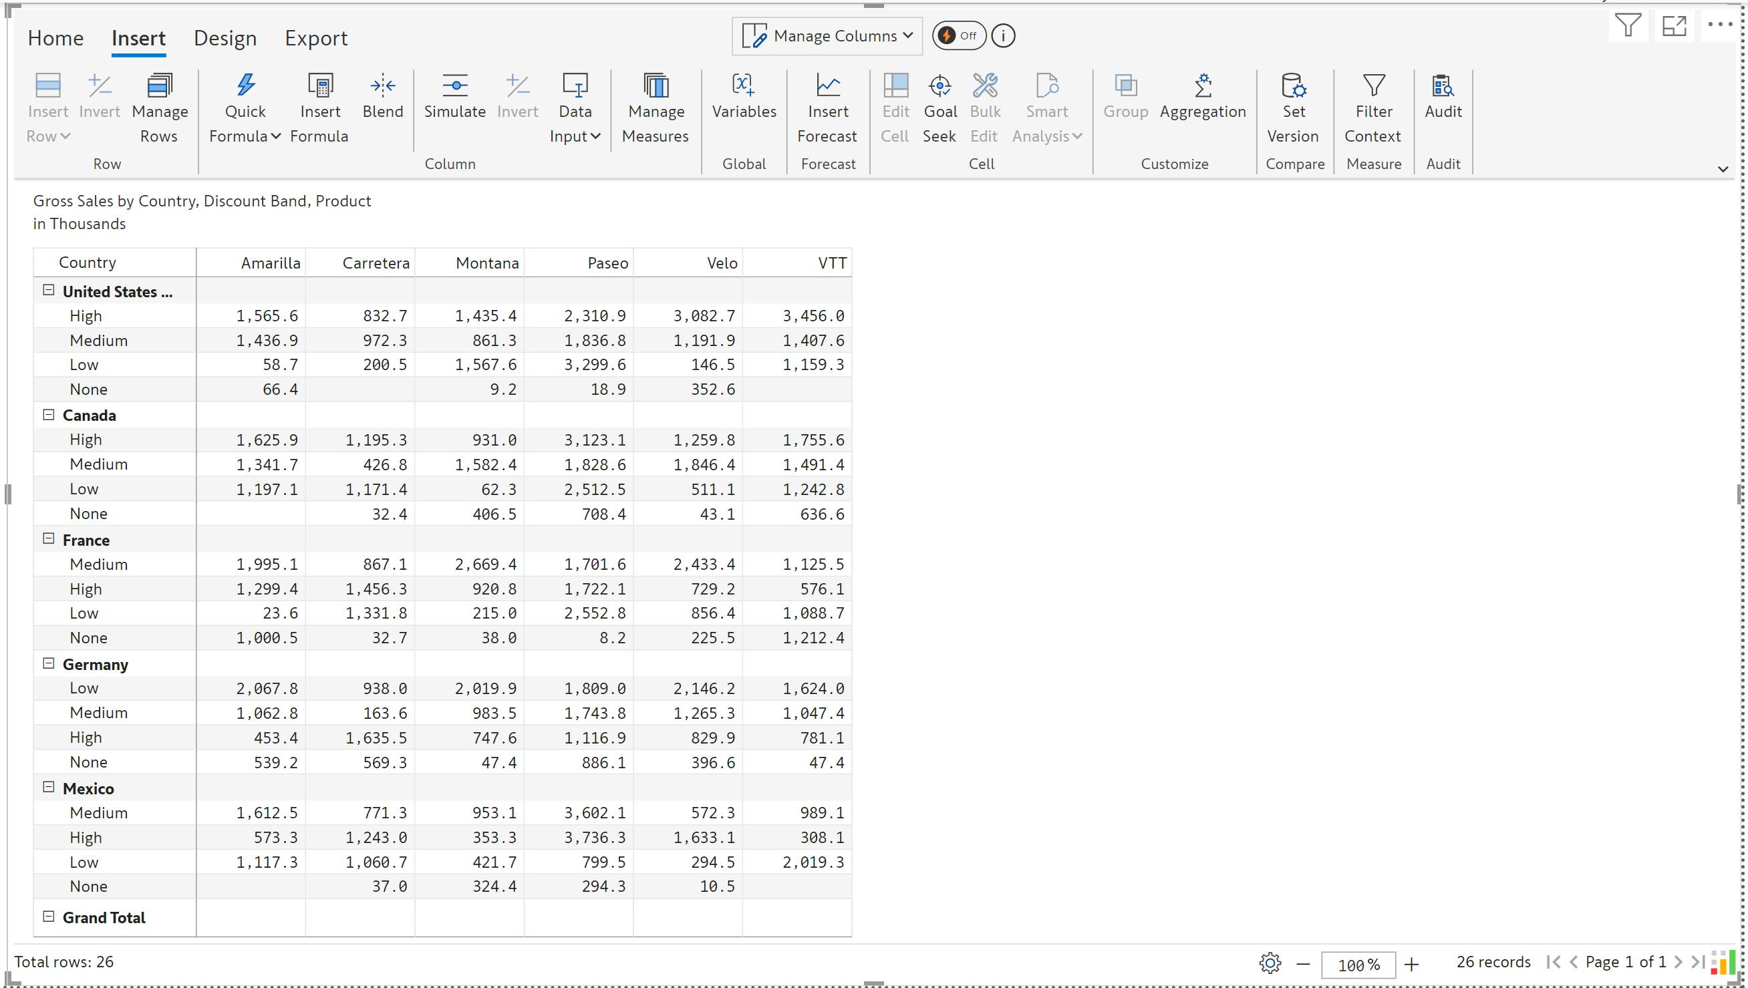Click the Audit icon
The image size is (1748, 988).
coord(1443,86)
